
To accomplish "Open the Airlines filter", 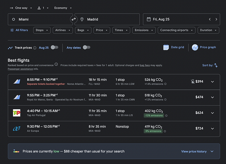I will (63, 30).
